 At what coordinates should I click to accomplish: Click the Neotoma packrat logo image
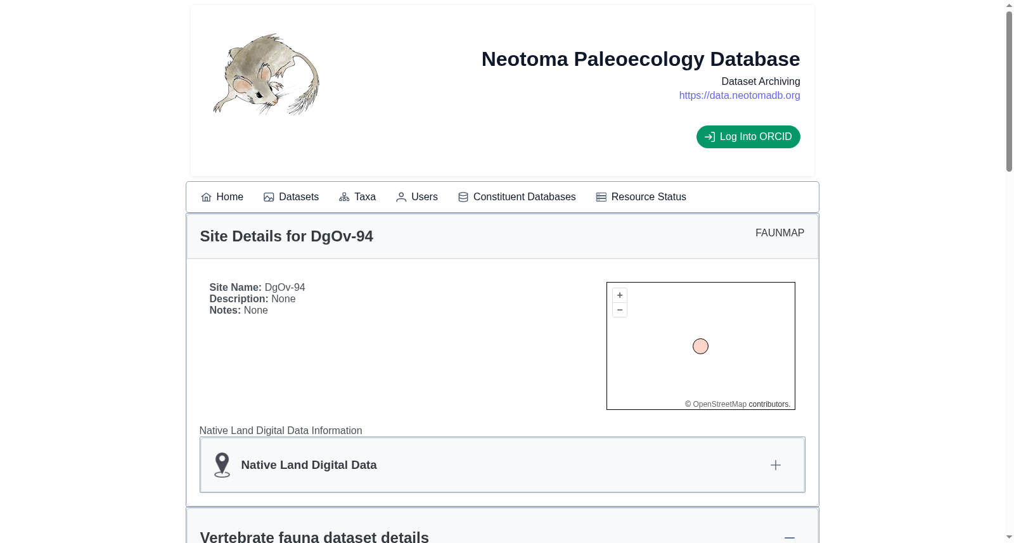click(266, 74)
